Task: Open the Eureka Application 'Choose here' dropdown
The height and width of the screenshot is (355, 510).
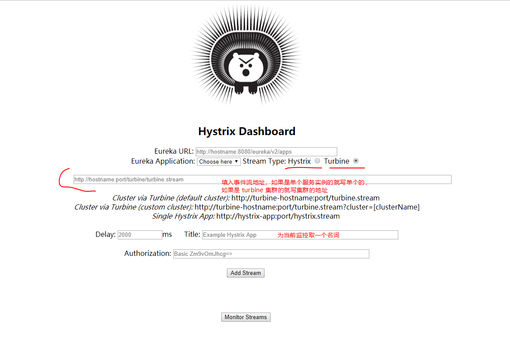Action: point(219,161)
